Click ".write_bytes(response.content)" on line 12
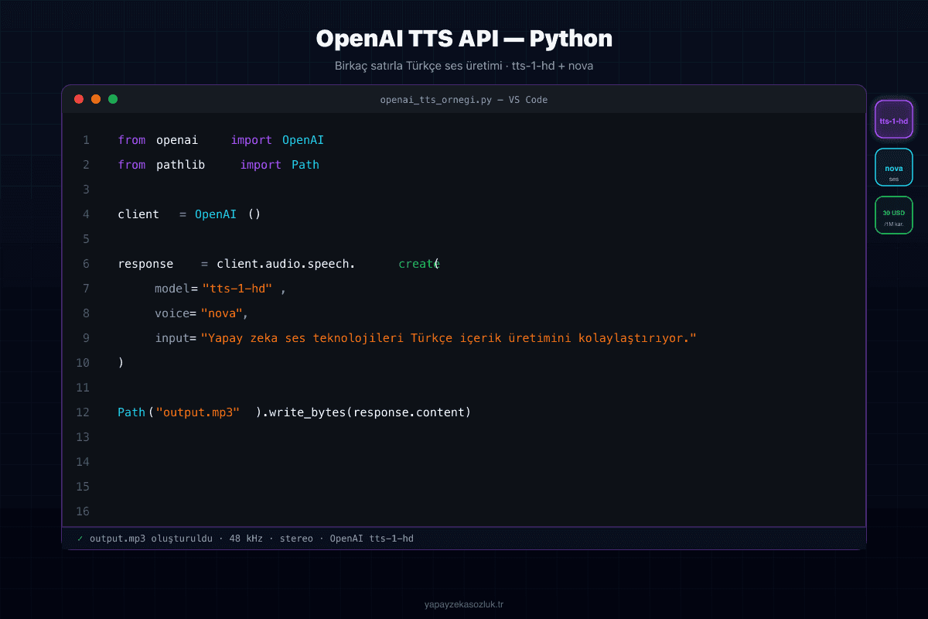The width and height of the screenshot is (928, 619). click(x=367, y=412)
